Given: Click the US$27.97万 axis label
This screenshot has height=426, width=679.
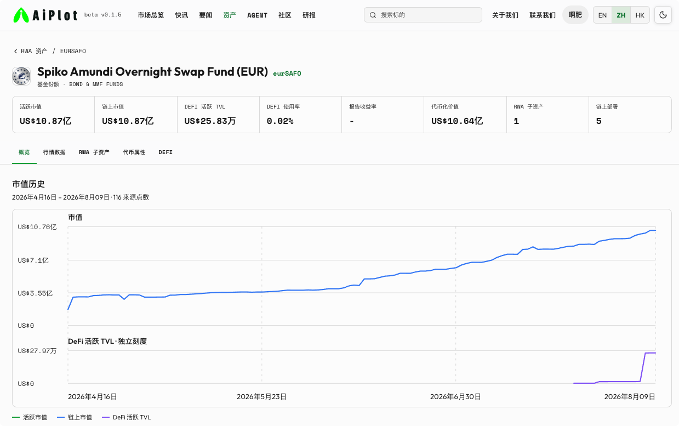Looking at the screenshot, I should (x=37, y=350).
